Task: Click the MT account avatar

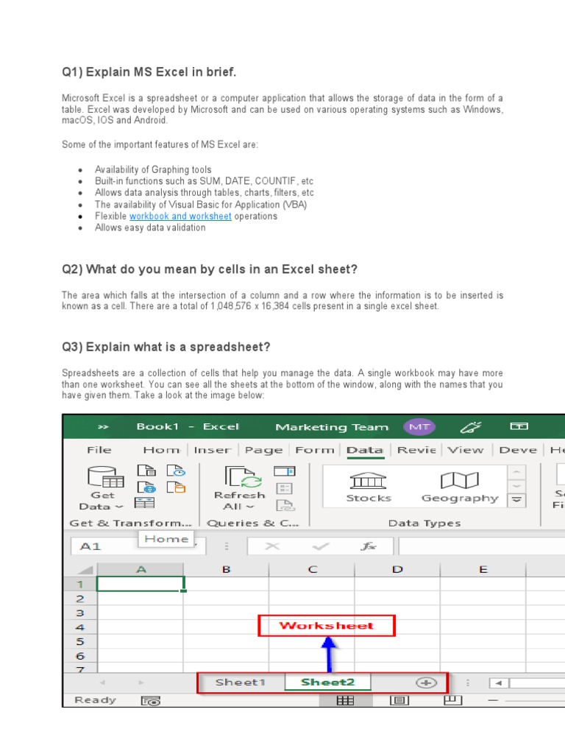Action: pos(419,426)
